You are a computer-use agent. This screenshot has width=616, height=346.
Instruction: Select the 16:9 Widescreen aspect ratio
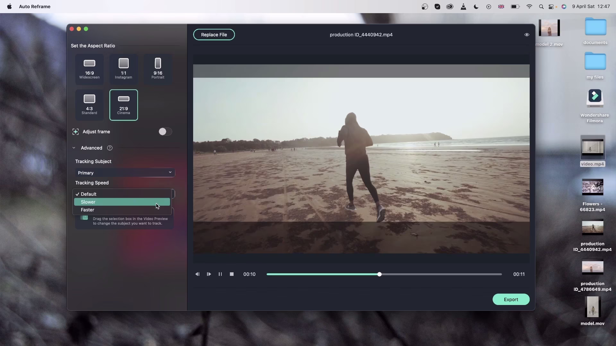[x=89, y=69]
